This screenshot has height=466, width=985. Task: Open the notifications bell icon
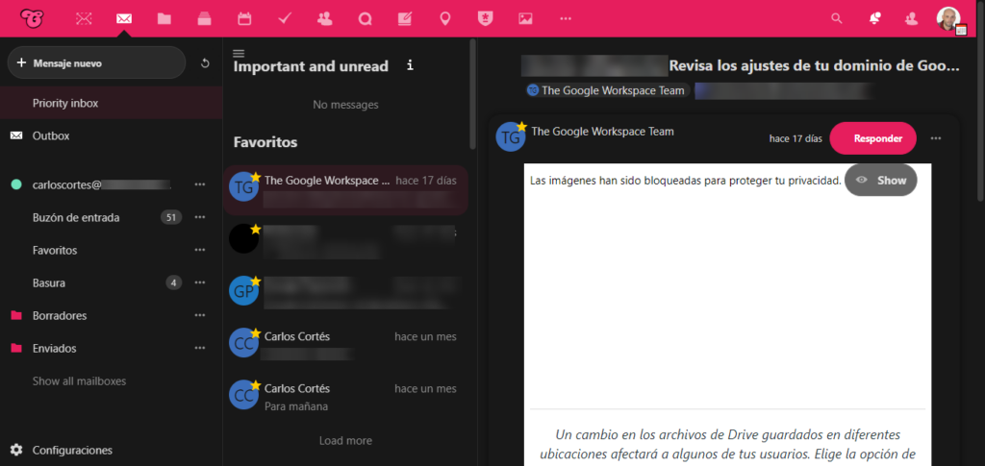(874, 19)
